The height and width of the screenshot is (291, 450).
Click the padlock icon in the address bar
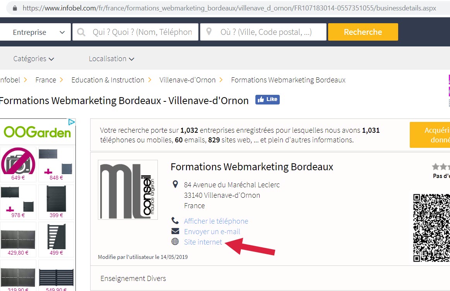pos(15,9)
